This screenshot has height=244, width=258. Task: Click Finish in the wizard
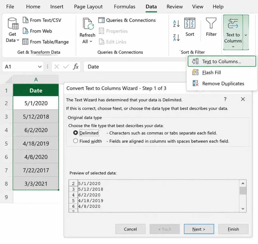pos(233,229)
